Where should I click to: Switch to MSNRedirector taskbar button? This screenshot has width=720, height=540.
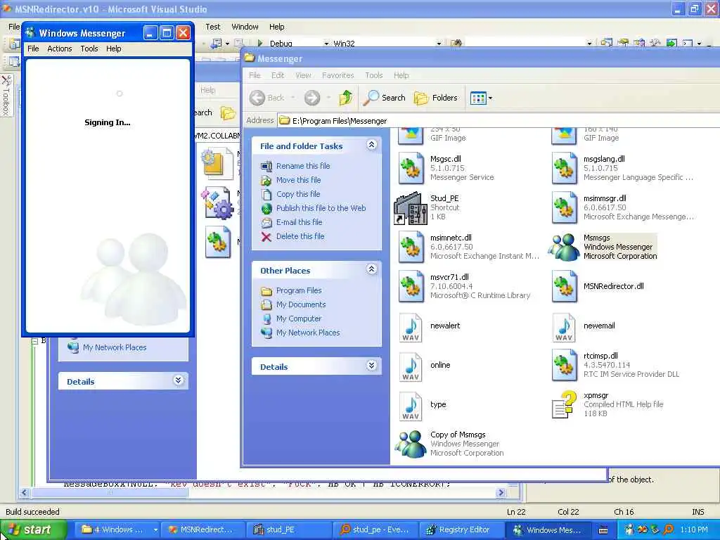point(202,529)
